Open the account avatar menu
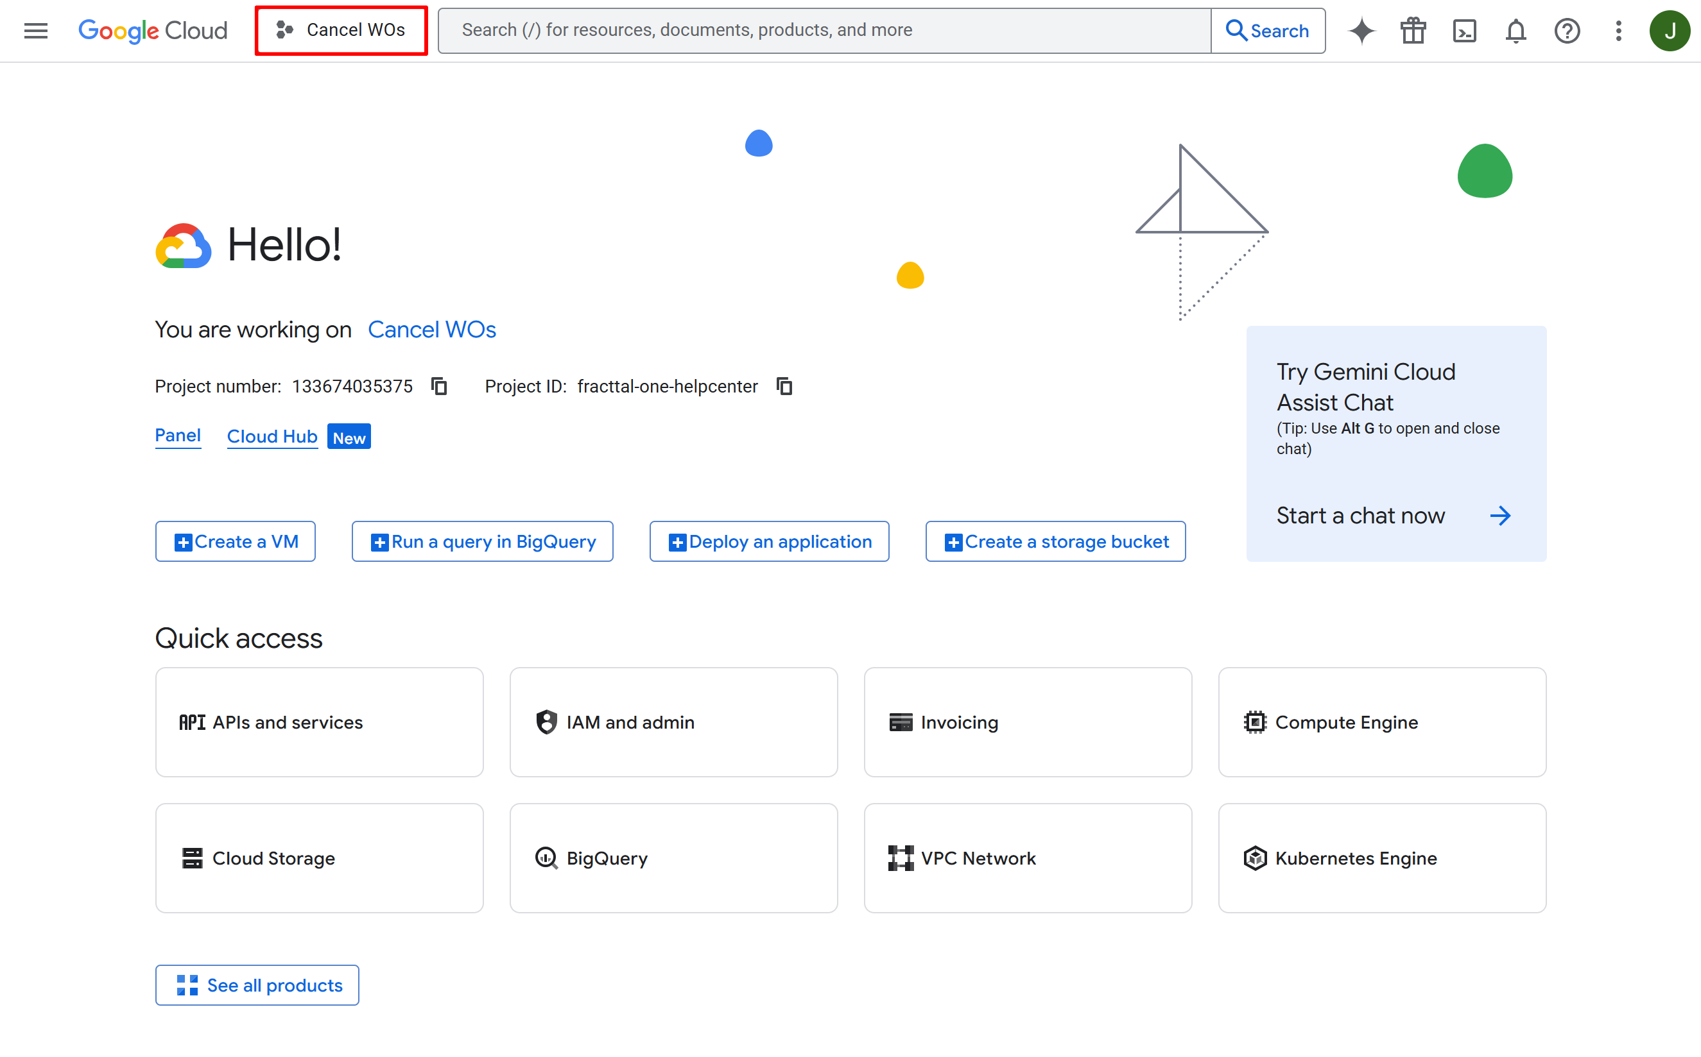Image resolution: width=1701 pixels, height=1057 pixels. click(1669, 31)
